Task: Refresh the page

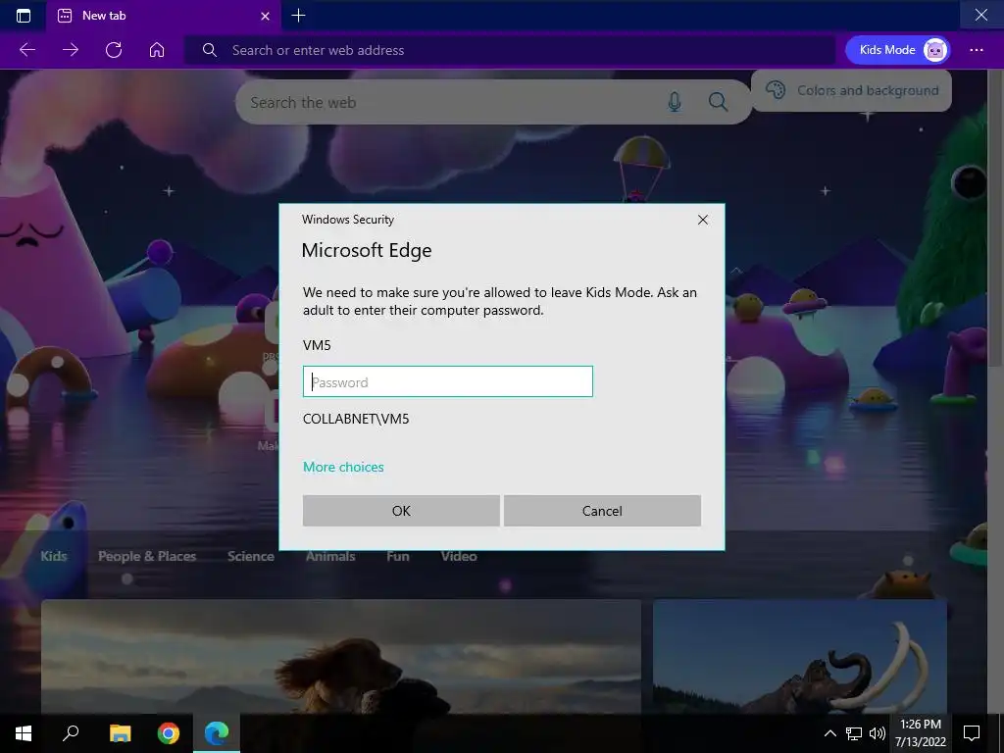Action: (114, 50)
